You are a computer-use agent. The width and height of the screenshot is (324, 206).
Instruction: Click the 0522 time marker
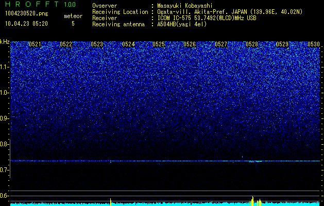(x=66, y=44)
